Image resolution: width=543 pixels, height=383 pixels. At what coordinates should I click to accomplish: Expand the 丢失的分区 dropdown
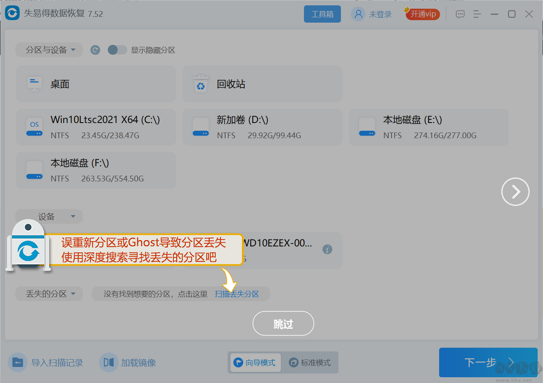pos(49,294)
